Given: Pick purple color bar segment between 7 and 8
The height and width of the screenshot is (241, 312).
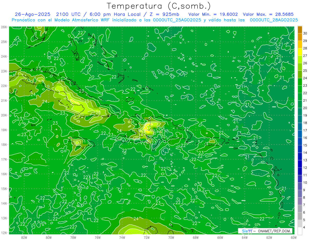Looking at the screenshot, I should pyautogui.click(x=300, y=201).
